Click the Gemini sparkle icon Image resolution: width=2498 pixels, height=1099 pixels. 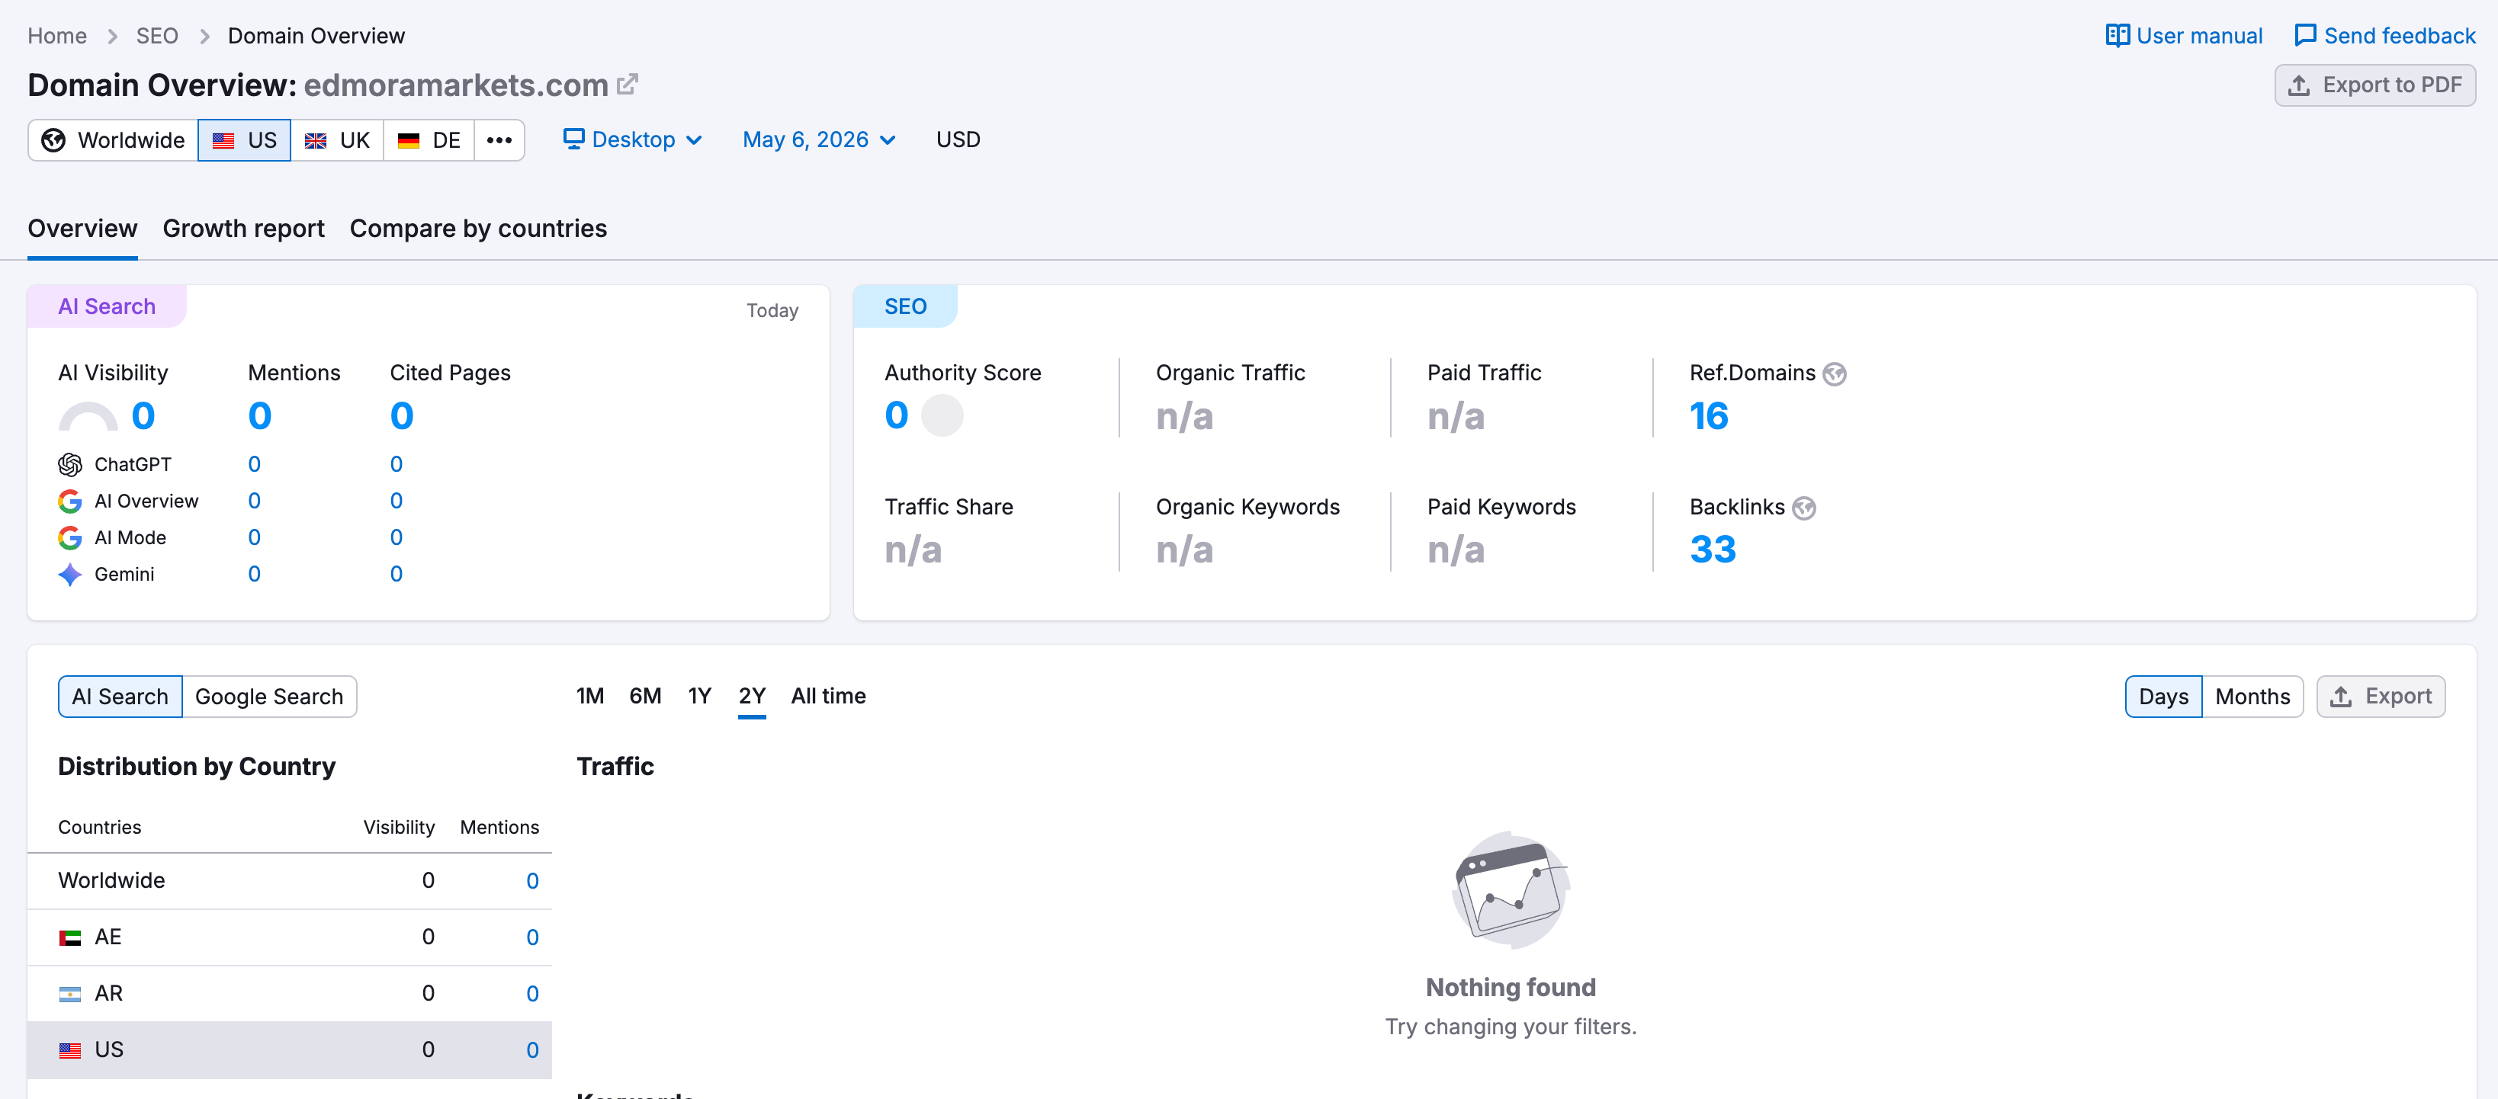click(x=70, y=575)
